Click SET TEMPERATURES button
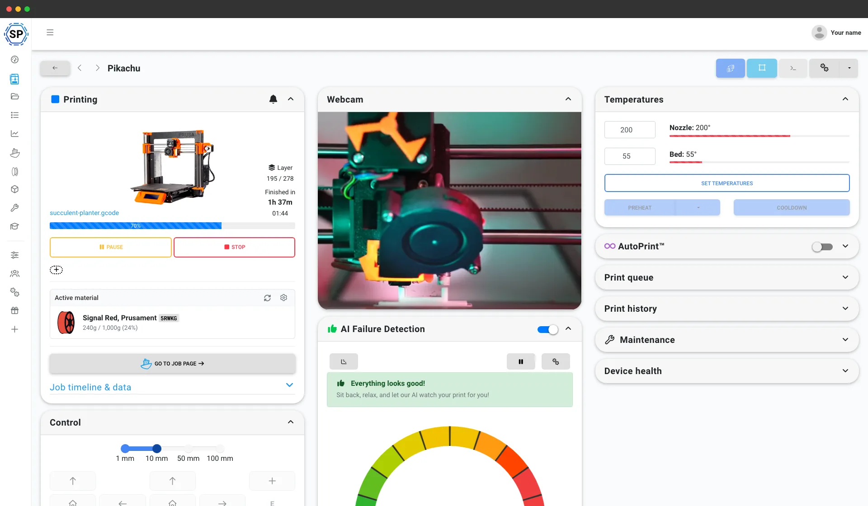The image size is (868, 506). [727, 183]
